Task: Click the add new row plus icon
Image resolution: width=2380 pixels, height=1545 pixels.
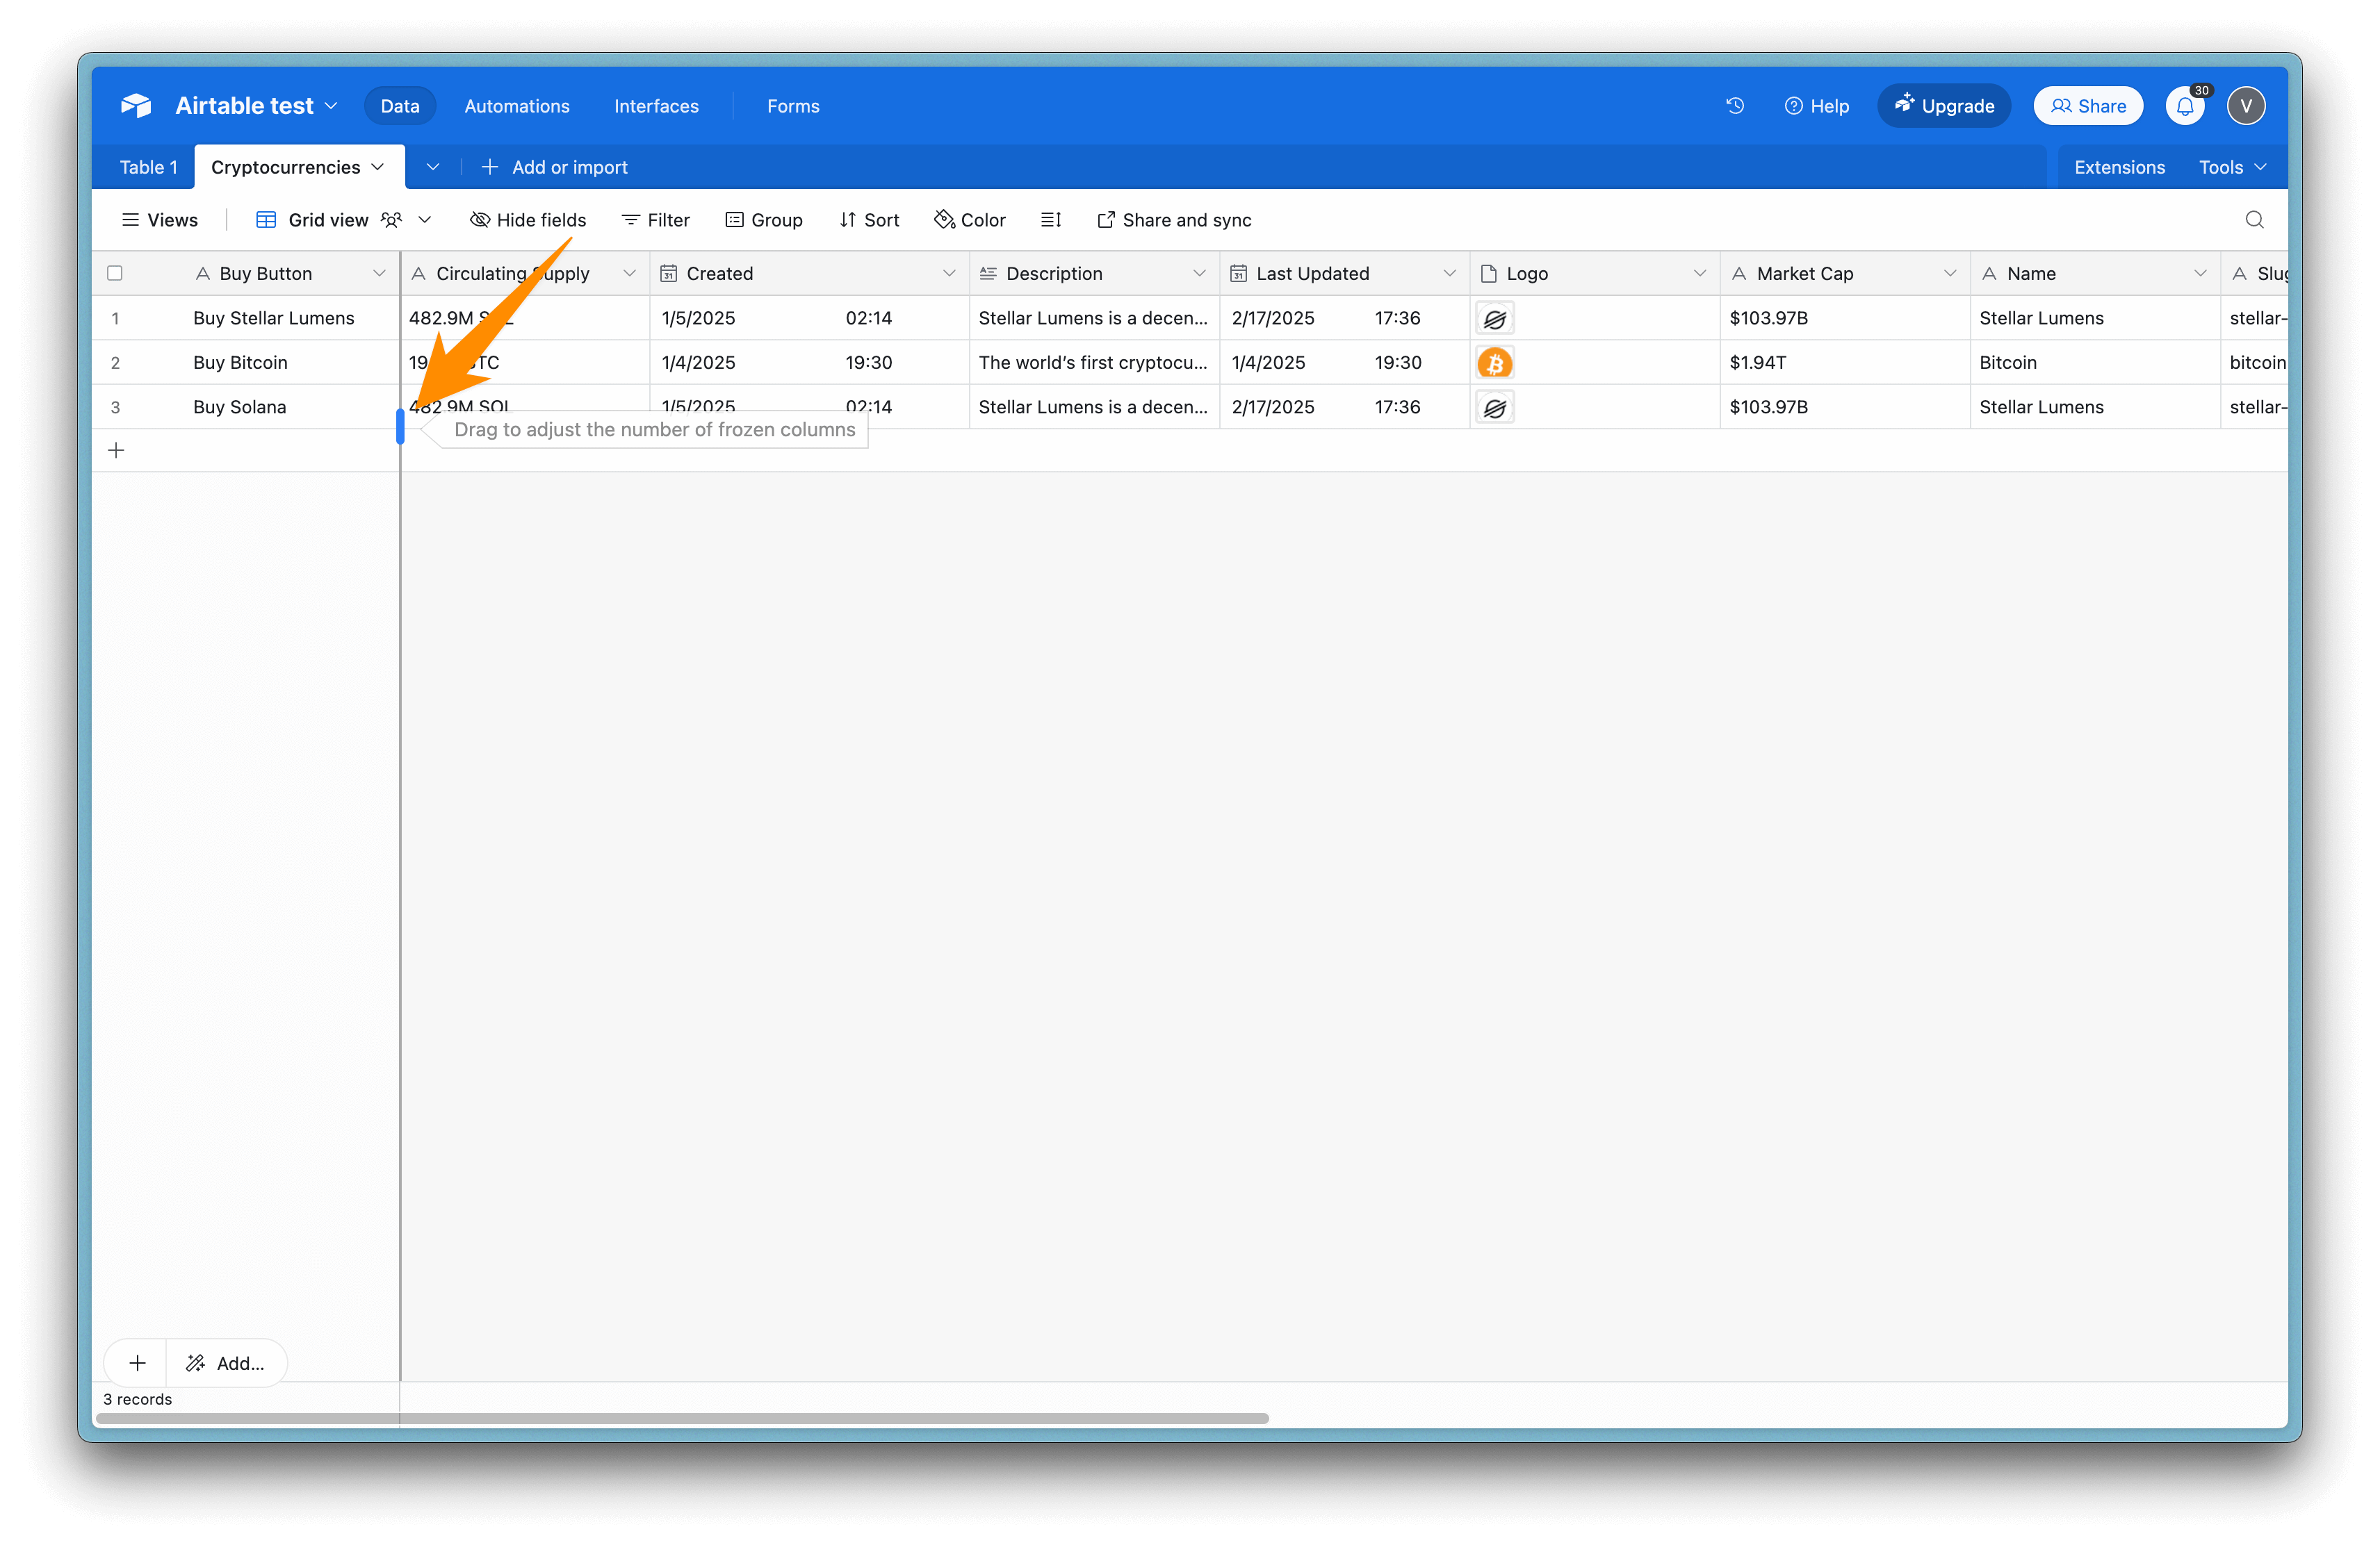Action: click(x=116, y=451)
